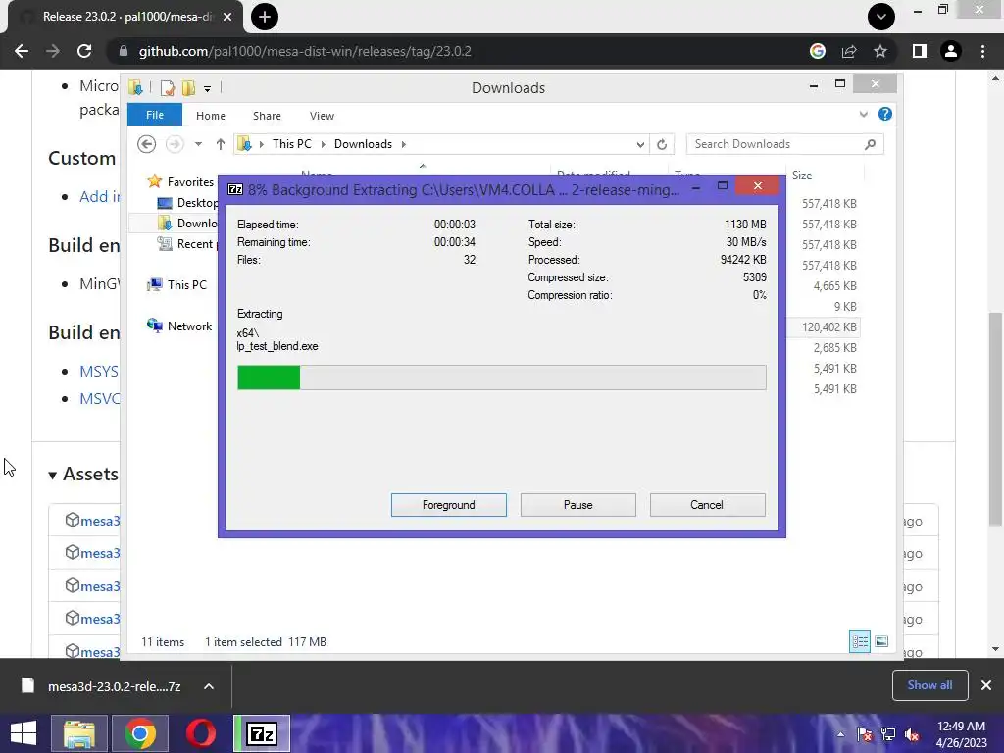Screen dimensions: 1004x753
Task: Open the View ribbon tab
Action: click(322, 116)
